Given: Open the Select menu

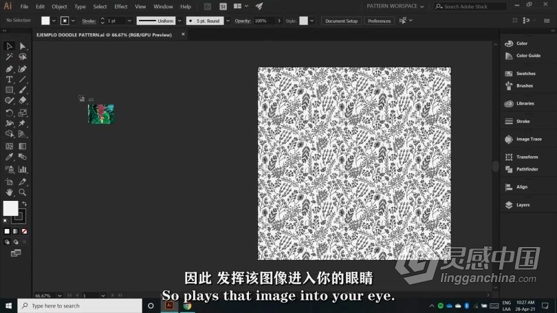Looking at the screenshot, I should [x=100, y=6].
